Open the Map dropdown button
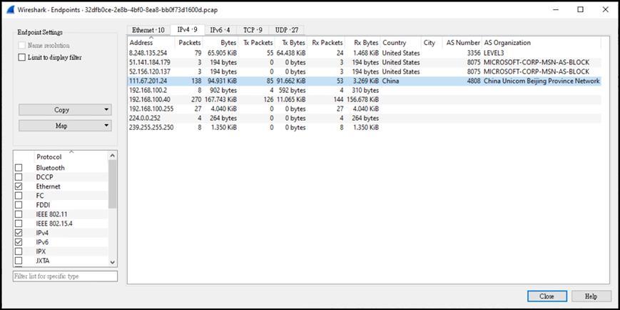The height and width of the screenshot is (310, 620). pyautogui.click(x=65, y=126)
